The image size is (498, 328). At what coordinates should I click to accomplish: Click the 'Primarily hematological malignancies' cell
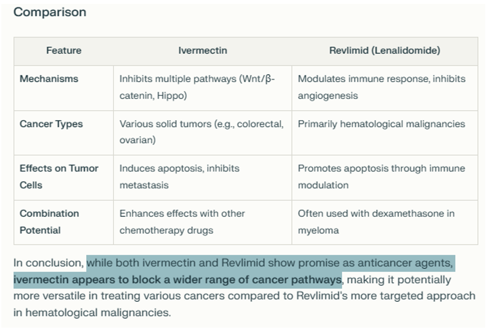click(381, 124)
